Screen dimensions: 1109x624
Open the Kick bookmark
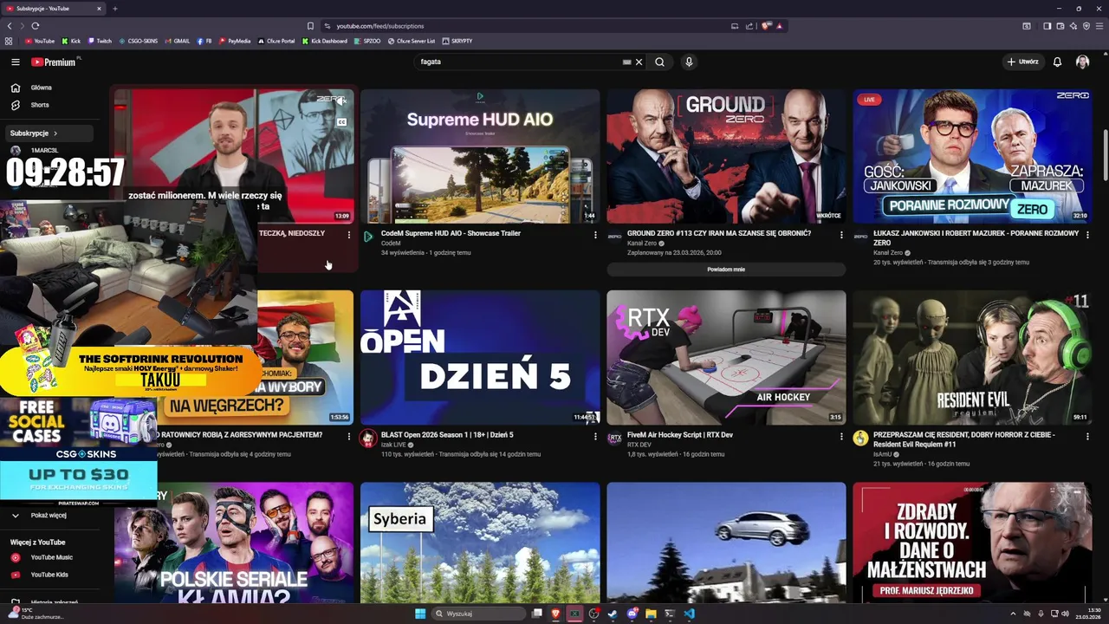pyautogui.click(x=71, y=41)
